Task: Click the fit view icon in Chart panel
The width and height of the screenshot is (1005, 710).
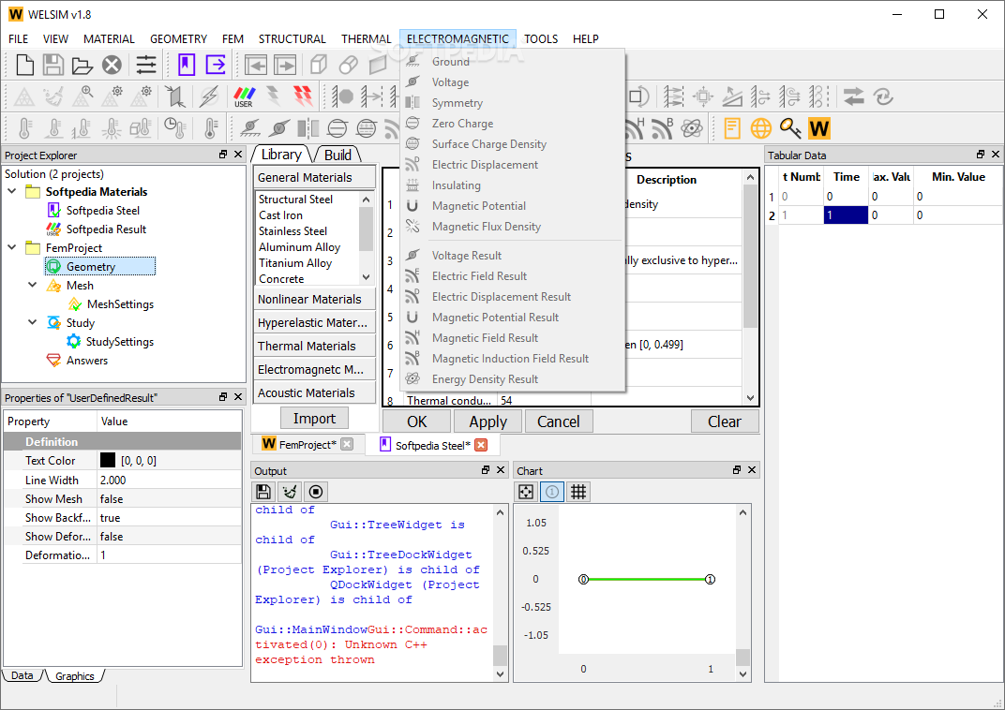Action: (526, 492)
